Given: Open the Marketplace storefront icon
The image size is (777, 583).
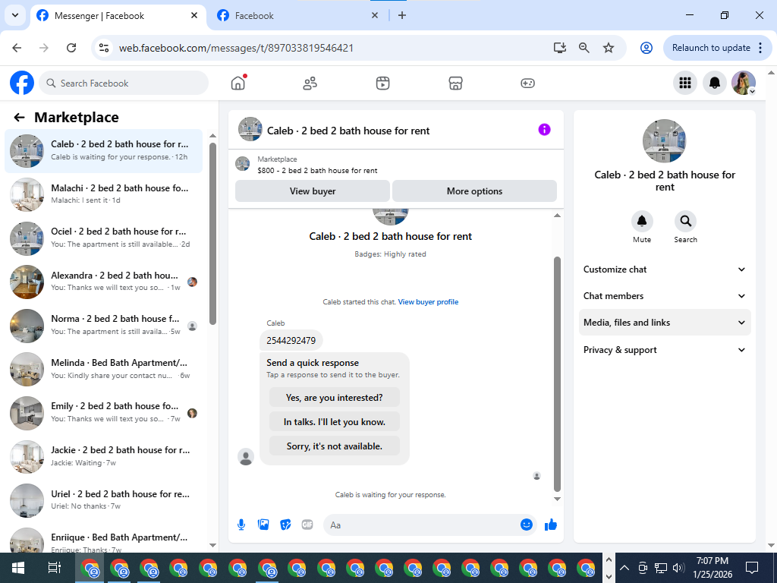Looking at the screenshot, I should point(455,84).
